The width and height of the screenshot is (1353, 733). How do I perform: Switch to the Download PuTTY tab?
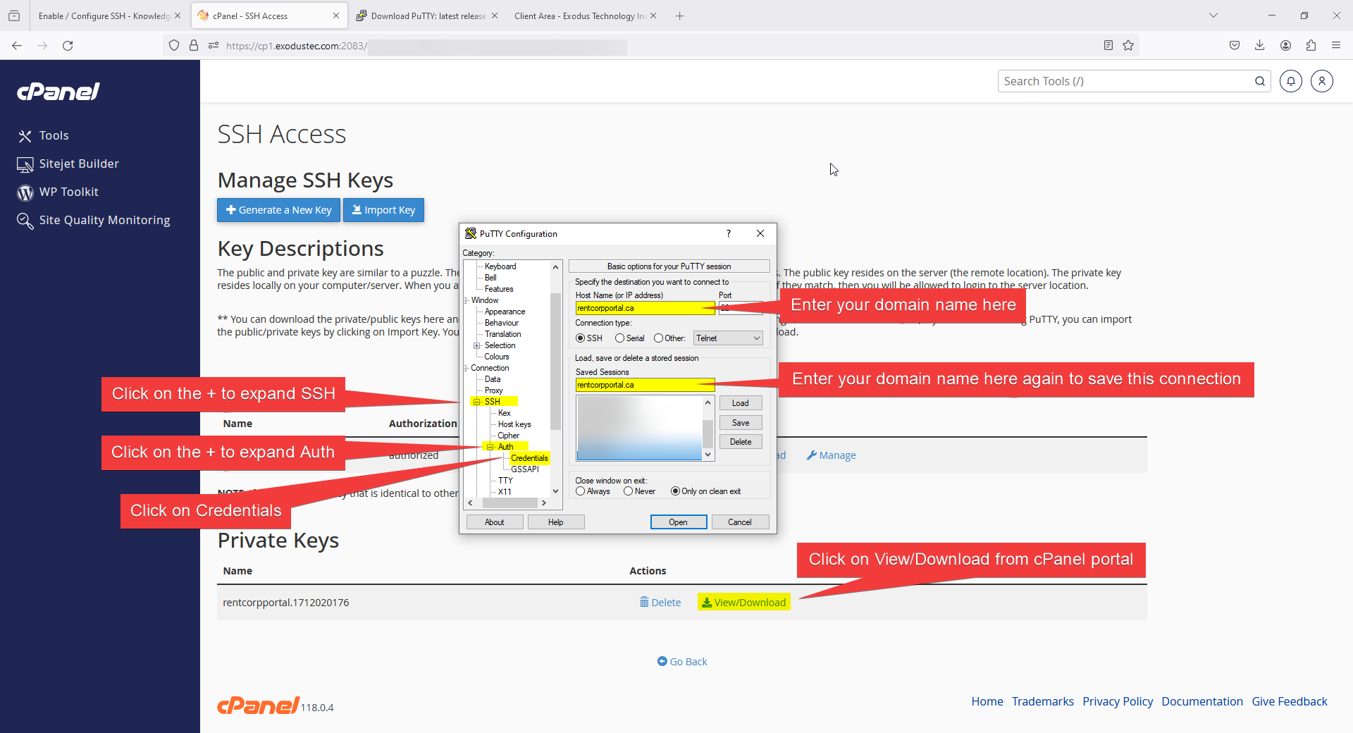(428, 16)
